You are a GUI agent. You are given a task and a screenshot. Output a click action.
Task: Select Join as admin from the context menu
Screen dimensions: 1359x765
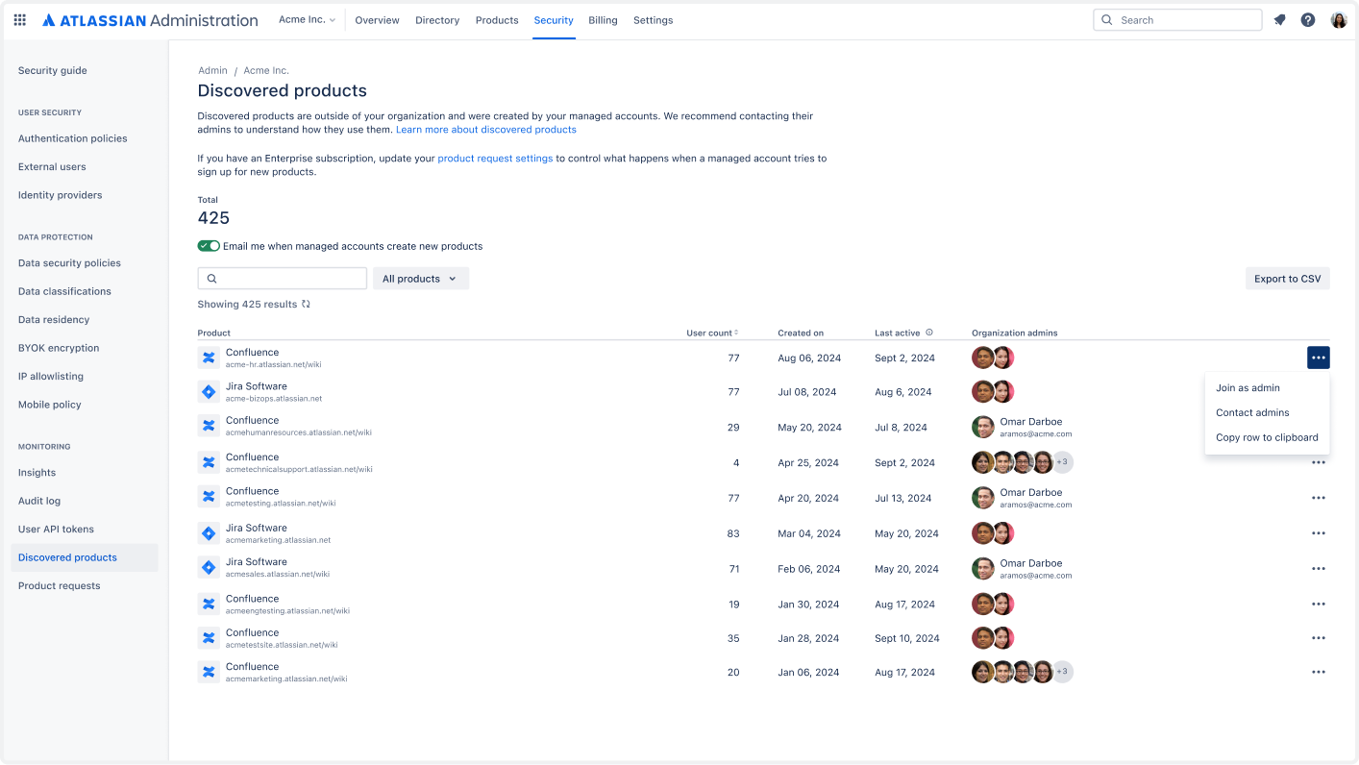tap(1247, 387)
